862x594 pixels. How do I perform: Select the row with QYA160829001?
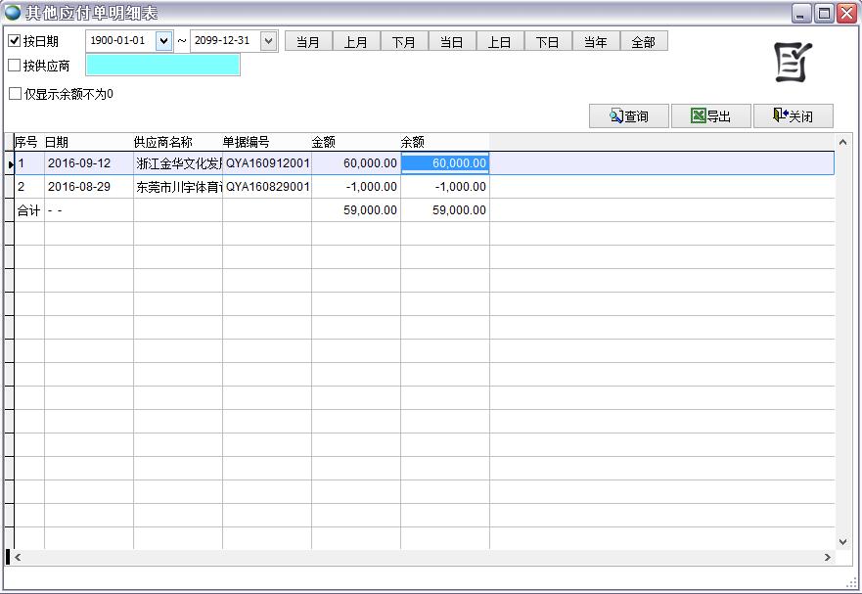click(266, 187)
